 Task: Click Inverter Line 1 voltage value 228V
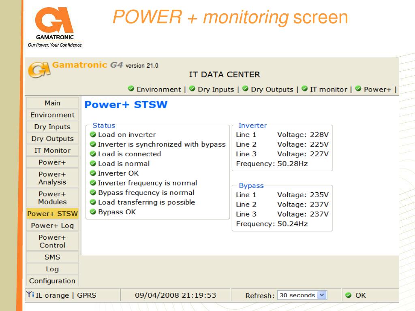tap(319, 134)
